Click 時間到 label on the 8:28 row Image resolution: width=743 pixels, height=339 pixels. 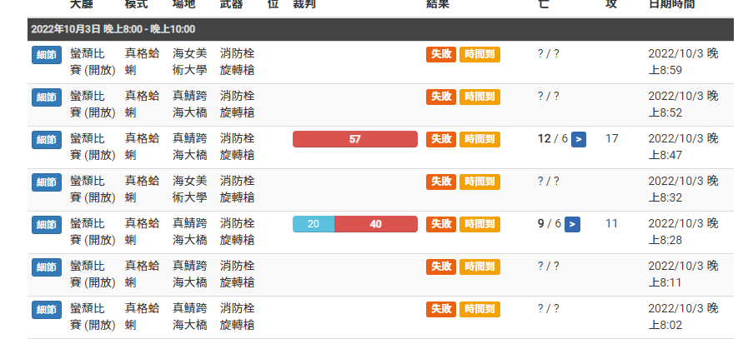coord(479,224)
